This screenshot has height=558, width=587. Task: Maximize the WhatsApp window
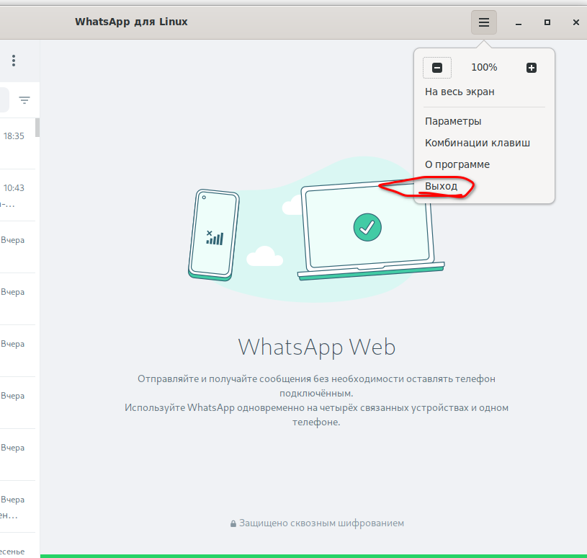pyautogui.click(x=547, y=23)
